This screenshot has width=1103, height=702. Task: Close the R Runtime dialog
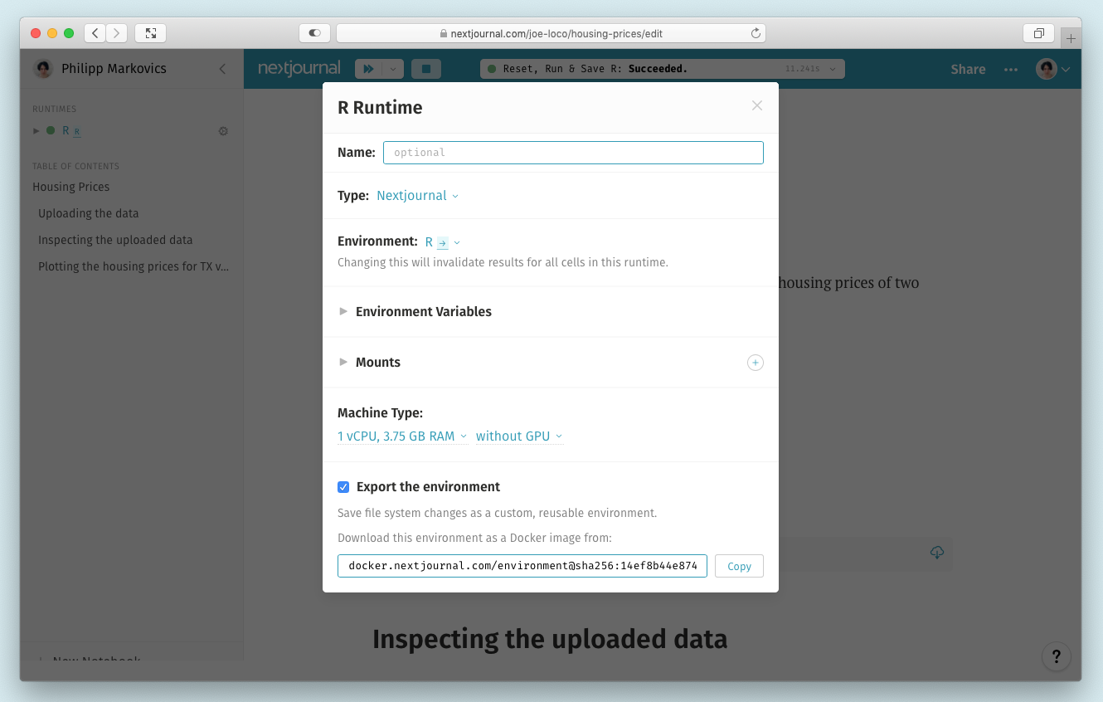tap(756, 106)
